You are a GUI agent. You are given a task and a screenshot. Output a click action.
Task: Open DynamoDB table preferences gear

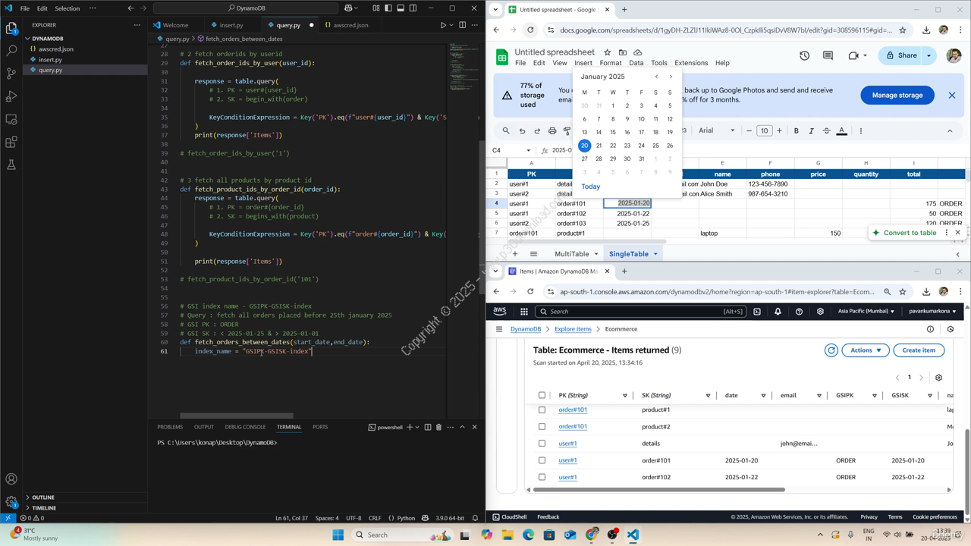coord(938,378)
